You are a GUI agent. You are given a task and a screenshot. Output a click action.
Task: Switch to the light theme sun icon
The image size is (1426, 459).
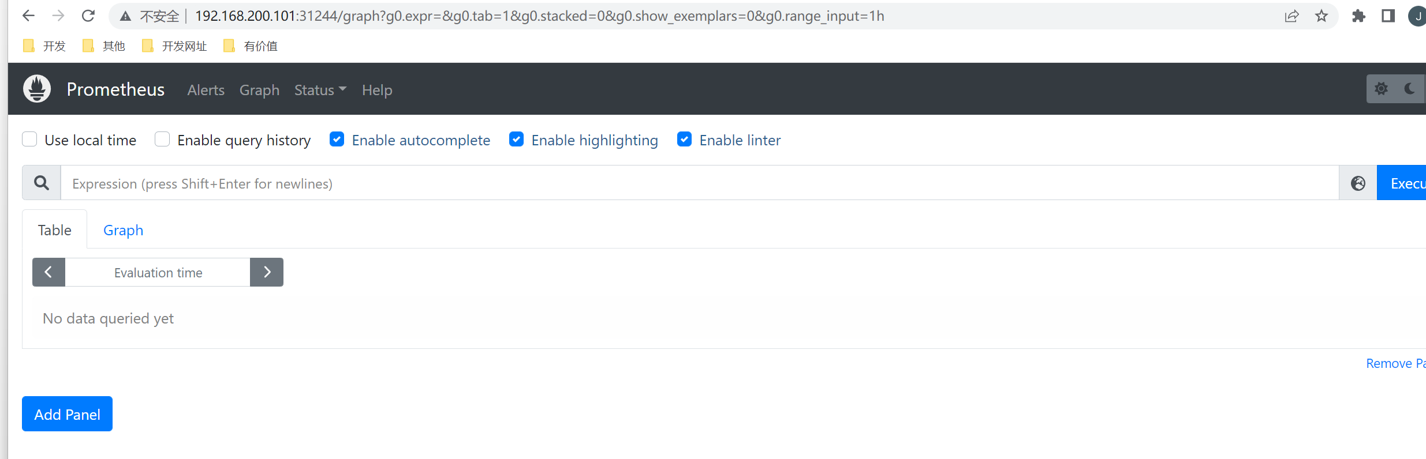coord(1381,89)
